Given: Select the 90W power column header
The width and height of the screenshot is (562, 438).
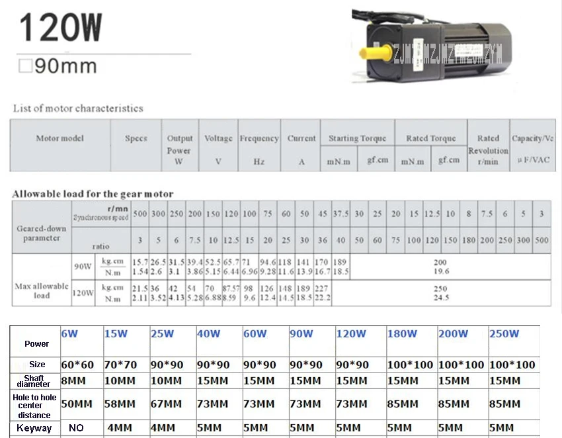Looking at the screenshot, I should (301, 333).
